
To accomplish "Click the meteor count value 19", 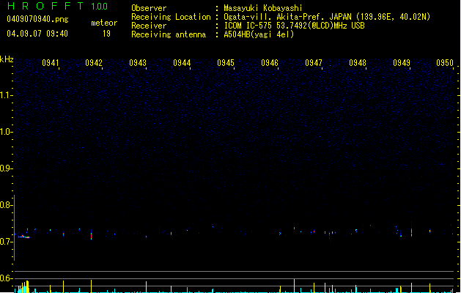I will coord(106,34).
